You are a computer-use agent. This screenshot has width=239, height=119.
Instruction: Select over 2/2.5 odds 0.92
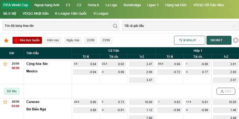(x=114, y=64)
